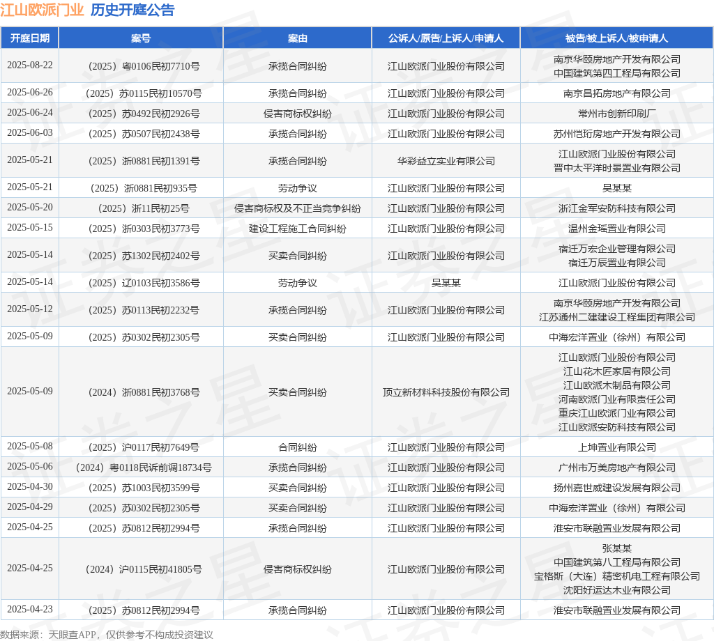Select defendant 常州市创新印刷厂
Image resolution: width=714 pixels, height=641 pixels.
tap(617, 114)
